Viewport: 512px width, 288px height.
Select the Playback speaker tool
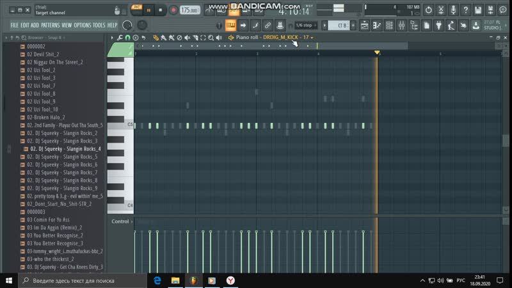click(x=219, y=38)
